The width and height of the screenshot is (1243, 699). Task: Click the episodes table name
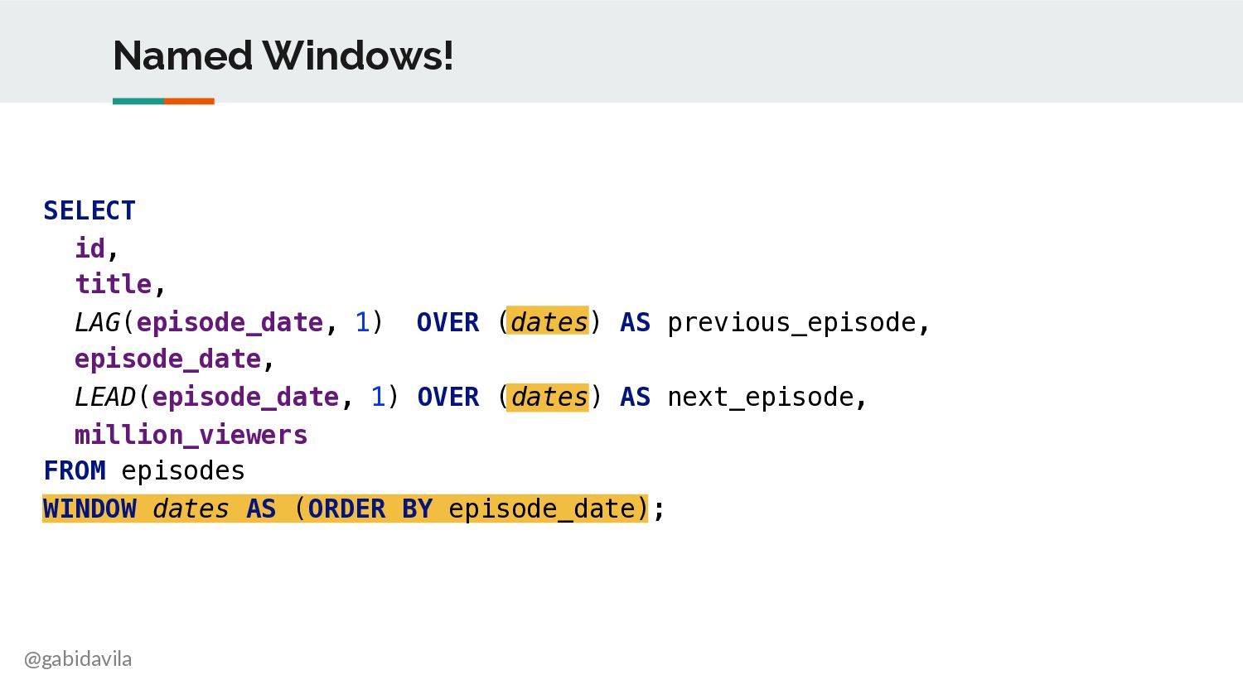coord(183,471)
